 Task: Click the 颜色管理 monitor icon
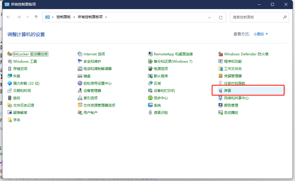[221, 105]
